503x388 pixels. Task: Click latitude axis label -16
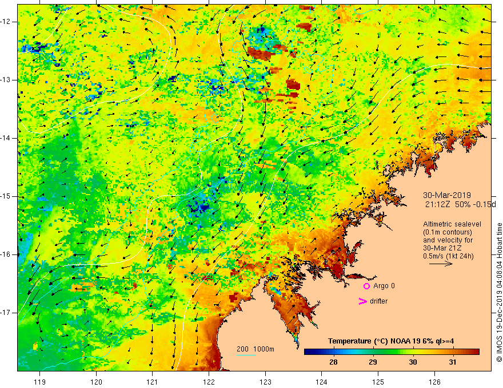click(x=6, y=255)
